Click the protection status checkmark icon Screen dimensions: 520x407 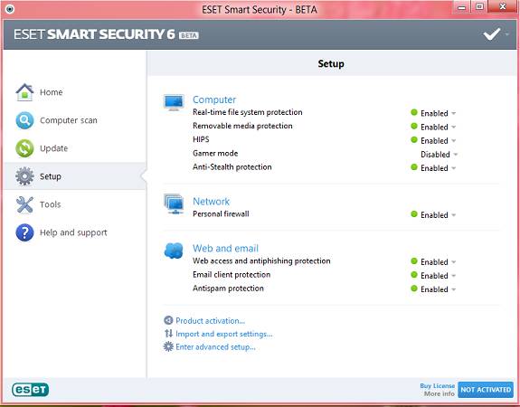click(492, 33)
